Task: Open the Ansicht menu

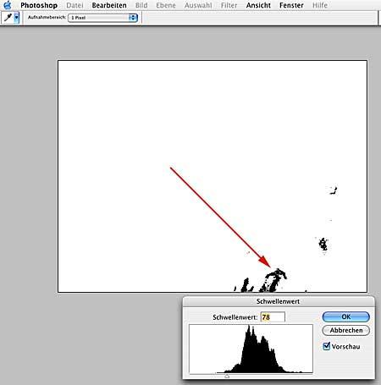Action: pyautogui.click(x=258, y=5)
